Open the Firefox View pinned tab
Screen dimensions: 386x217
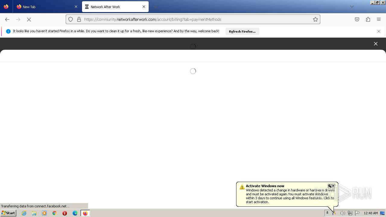(6, 7)
